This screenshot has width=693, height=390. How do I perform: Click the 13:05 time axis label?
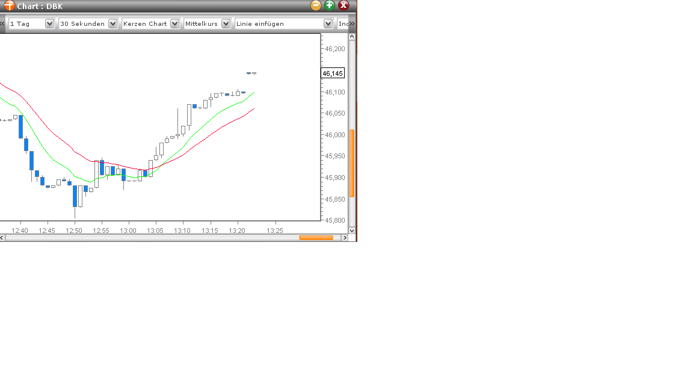point(155,231)
